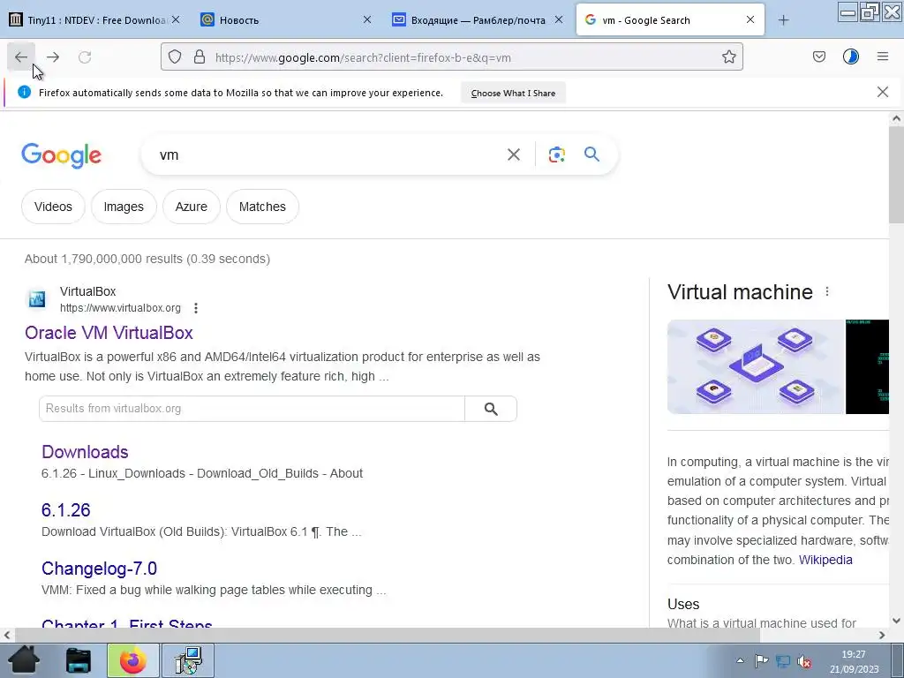
Task: Click the Virtual machine illustration thumbnail
Action: [x=756, y=366]
